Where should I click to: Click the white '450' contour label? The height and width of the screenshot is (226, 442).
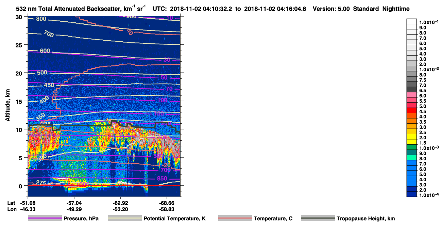coord(49,85)
